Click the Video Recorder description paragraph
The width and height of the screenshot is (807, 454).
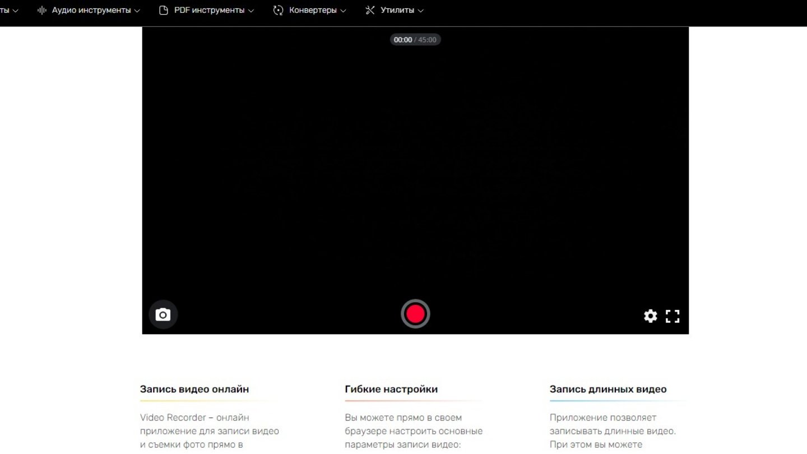(210, 431)
